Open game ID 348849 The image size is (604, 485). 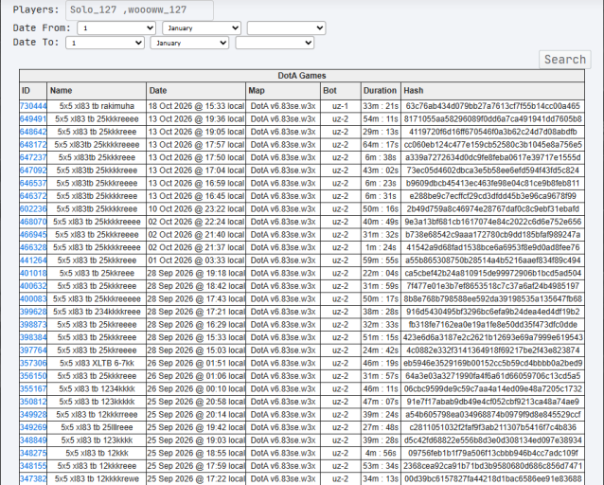click(33, 440)
